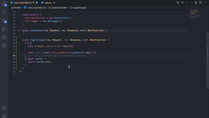Click the UserController class breadcrumb icon
The width and height of the screenshot is (209, 118).
(50, 8)
